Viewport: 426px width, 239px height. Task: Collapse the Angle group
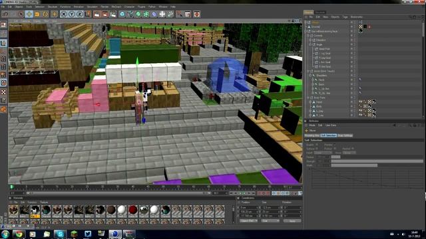click(310, 44)
